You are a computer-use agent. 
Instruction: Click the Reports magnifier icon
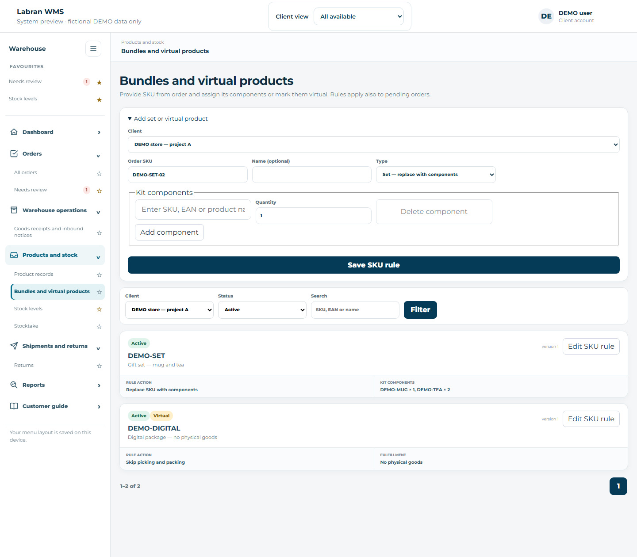point(14,385)
